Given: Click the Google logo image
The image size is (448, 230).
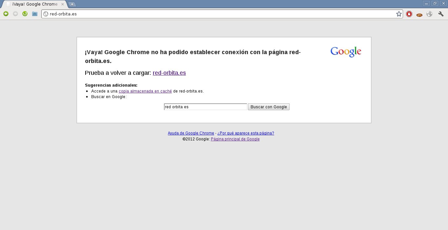Looking at the screenshot, I should tap(346, 52).
